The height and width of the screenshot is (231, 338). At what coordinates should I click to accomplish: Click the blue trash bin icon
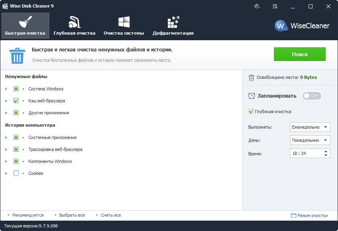17,56
